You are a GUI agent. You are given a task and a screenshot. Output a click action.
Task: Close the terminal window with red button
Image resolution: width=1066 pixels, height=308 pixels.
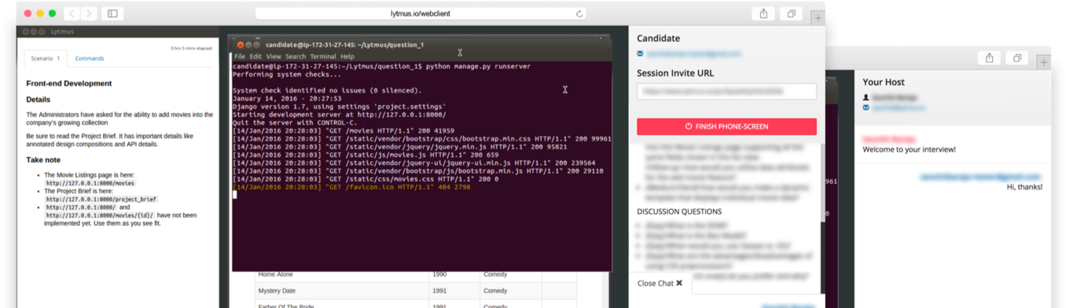(241, 44)
